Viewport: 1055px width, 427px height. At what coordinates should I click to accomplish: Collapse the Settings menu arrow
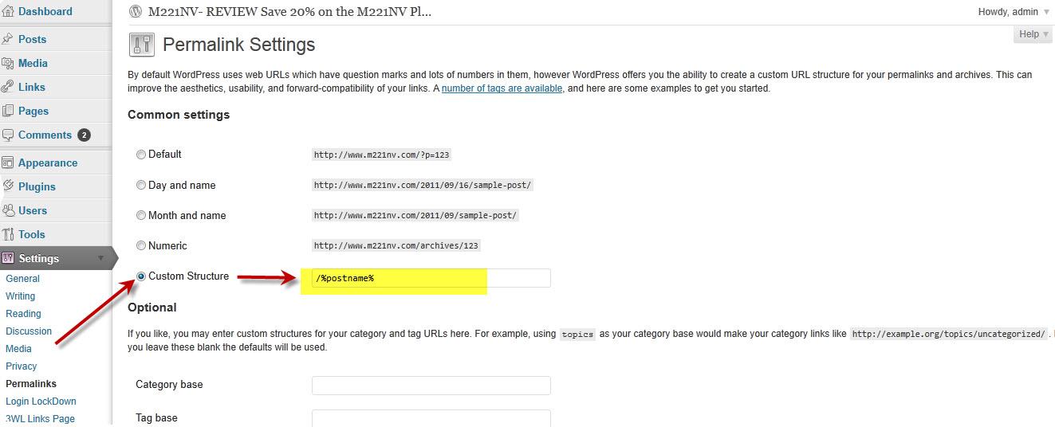pyautogui.click(x=101, y=258)
